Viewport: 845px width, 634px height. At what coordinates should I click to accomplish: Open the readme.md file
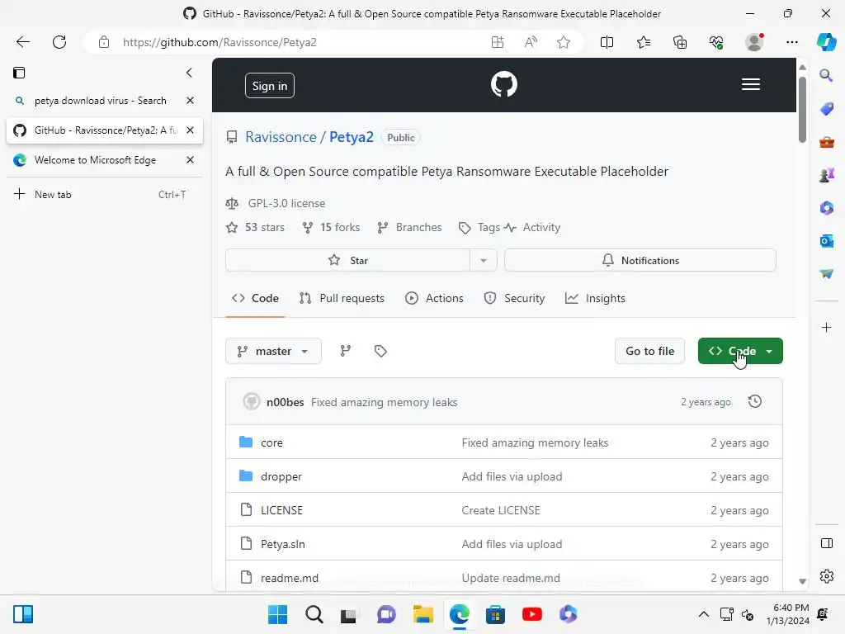pos(290,578)
